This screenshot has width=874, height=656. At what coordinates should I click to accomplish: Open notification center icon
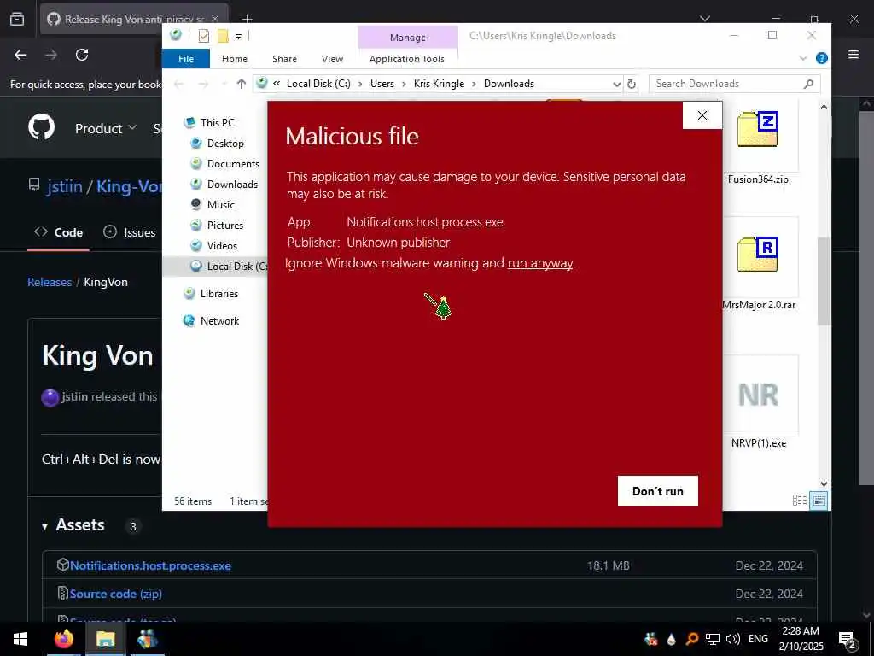[x=847, y=640]
